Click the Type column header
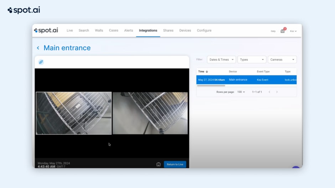This screenshot has width=335, height=188. tap(288, 72)
